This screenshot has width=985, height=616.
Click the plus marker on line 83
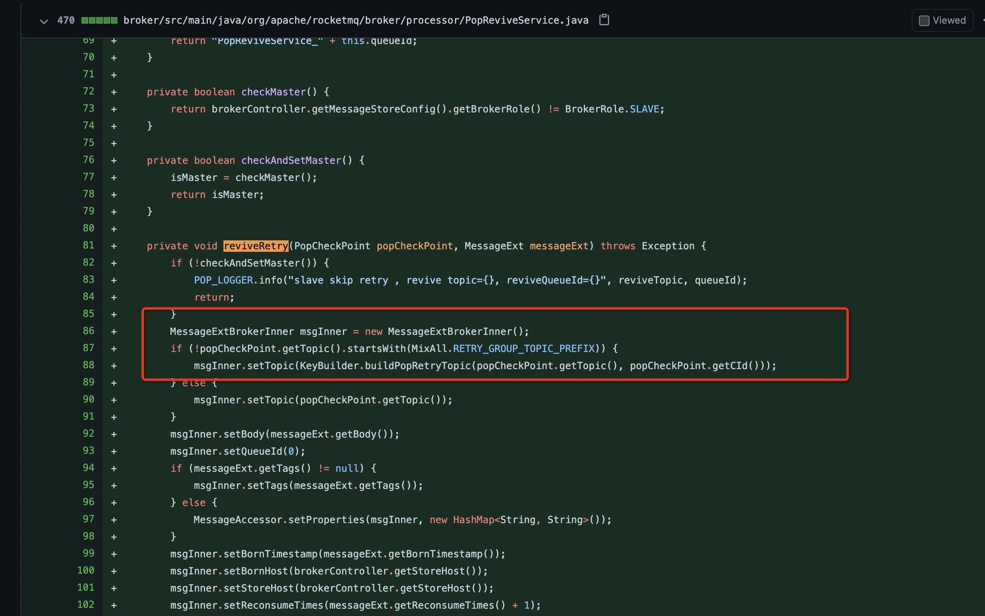(x=114, y=280)
